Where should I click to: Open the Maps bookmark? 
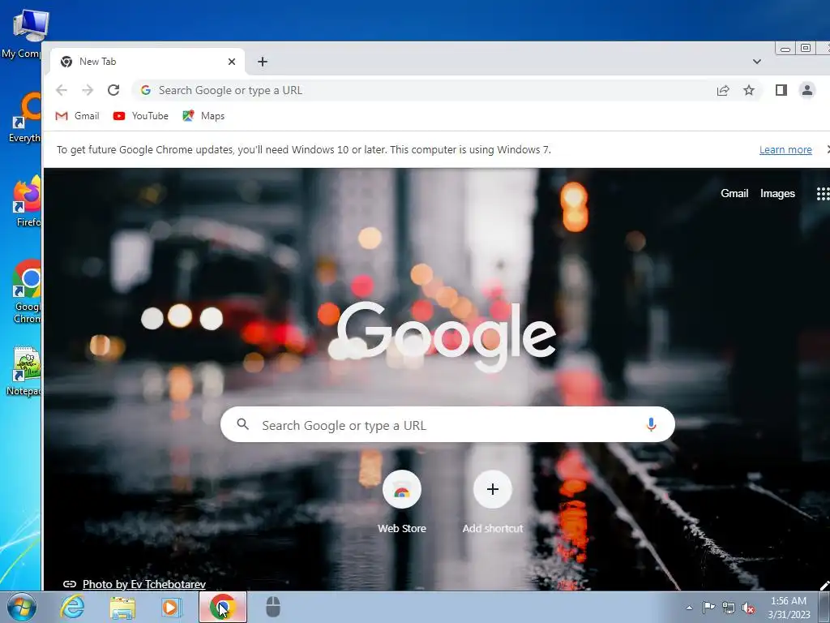203,116
